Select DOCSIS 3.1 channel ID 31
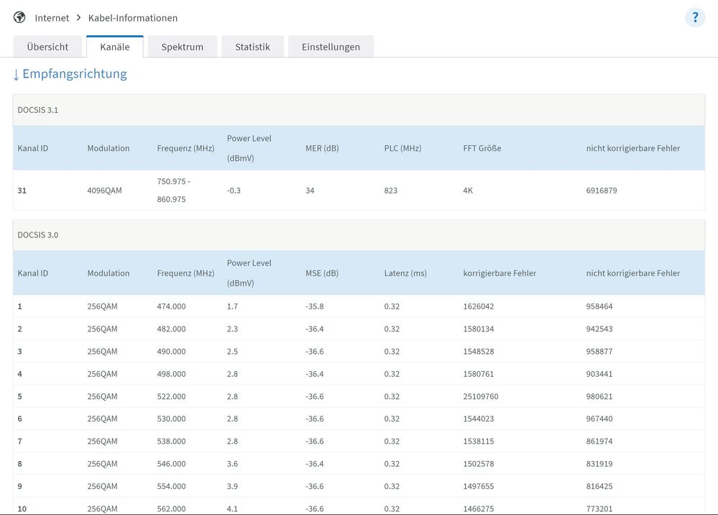This screenshot has width=718, height=515. pyautogui.click(x=22, y=191)
